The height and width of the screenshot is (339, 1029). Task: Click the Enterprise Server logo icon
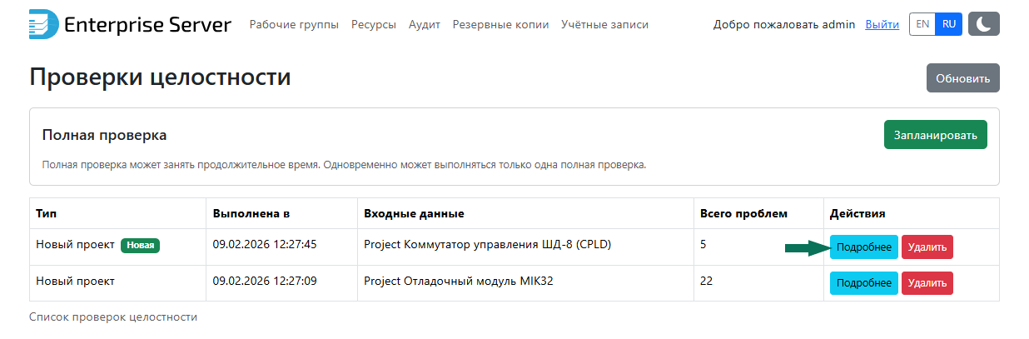[x=43, y=24]
